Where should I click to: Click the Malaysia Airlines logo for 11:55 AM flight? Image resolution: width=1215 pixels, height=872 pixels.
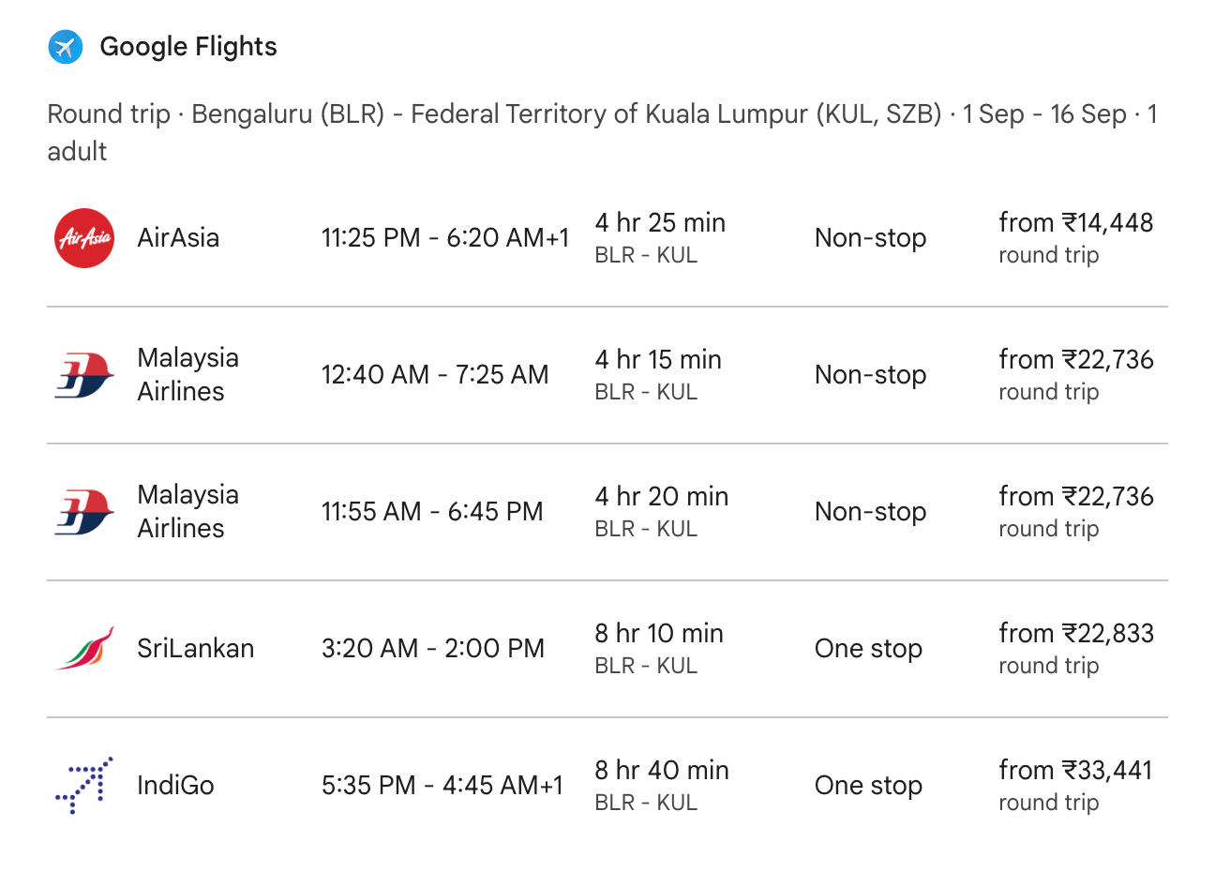click(x=84, y=512)
